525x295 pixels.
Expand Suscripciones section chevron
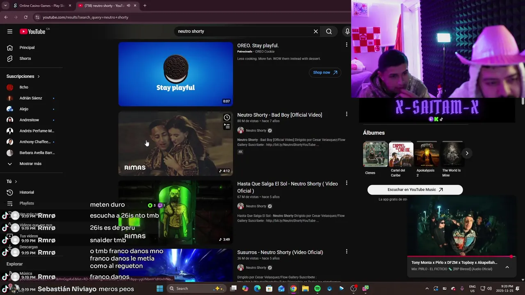pos(39,76)
